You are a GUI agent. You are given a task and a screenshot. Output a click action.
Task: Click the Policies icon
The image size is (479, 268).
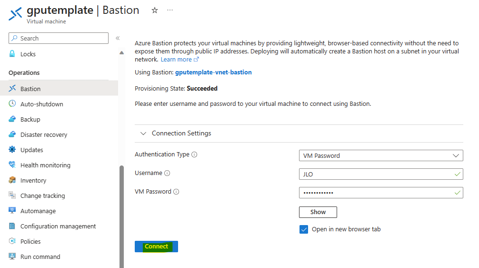point(12,241)
